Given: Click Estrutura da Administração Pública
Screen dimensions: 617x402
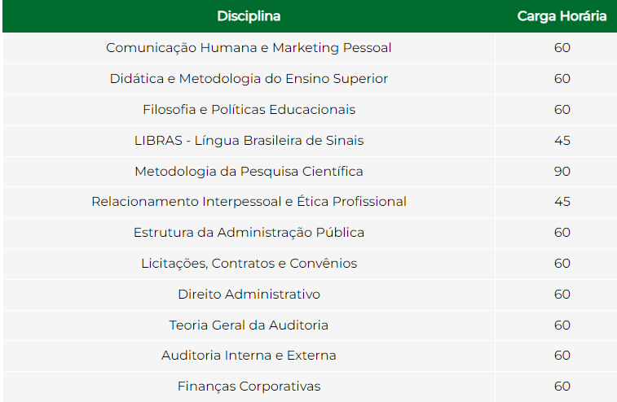Looking at the screenshot, I should [x=249, y=233].
